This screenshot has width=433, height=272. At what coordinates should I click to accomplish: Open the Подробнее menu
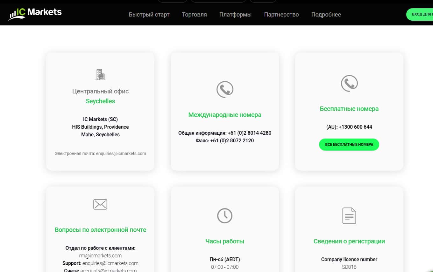pos(326,15)
